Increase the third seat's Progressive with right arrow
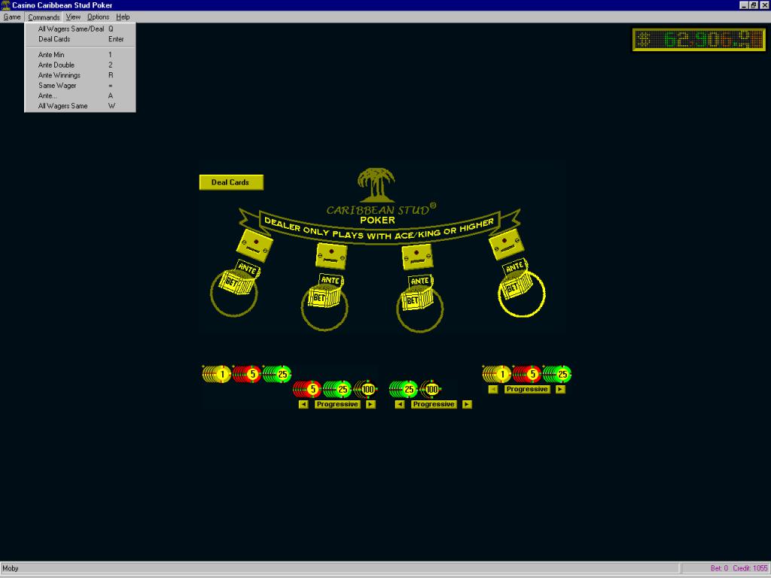Screen dimensions: 771x578 click(467, 404)
